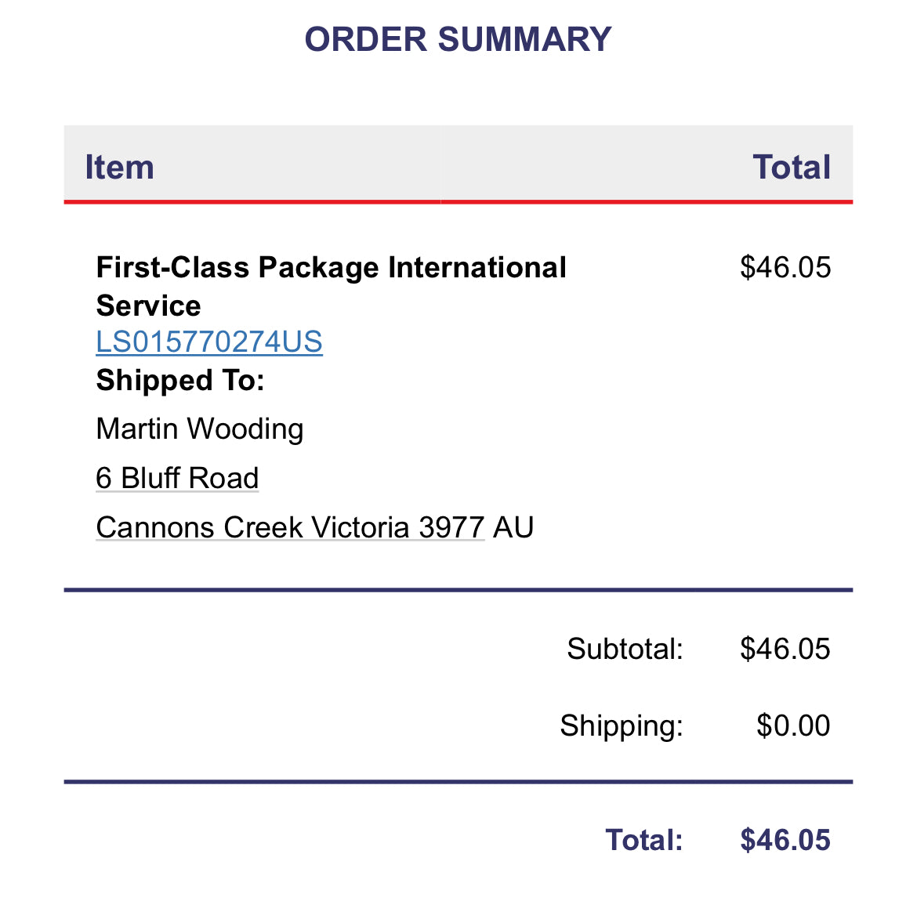Select the Item column header
Image resolution: width=917 pixels, height=901 pixels.
(x=119, y=167)
